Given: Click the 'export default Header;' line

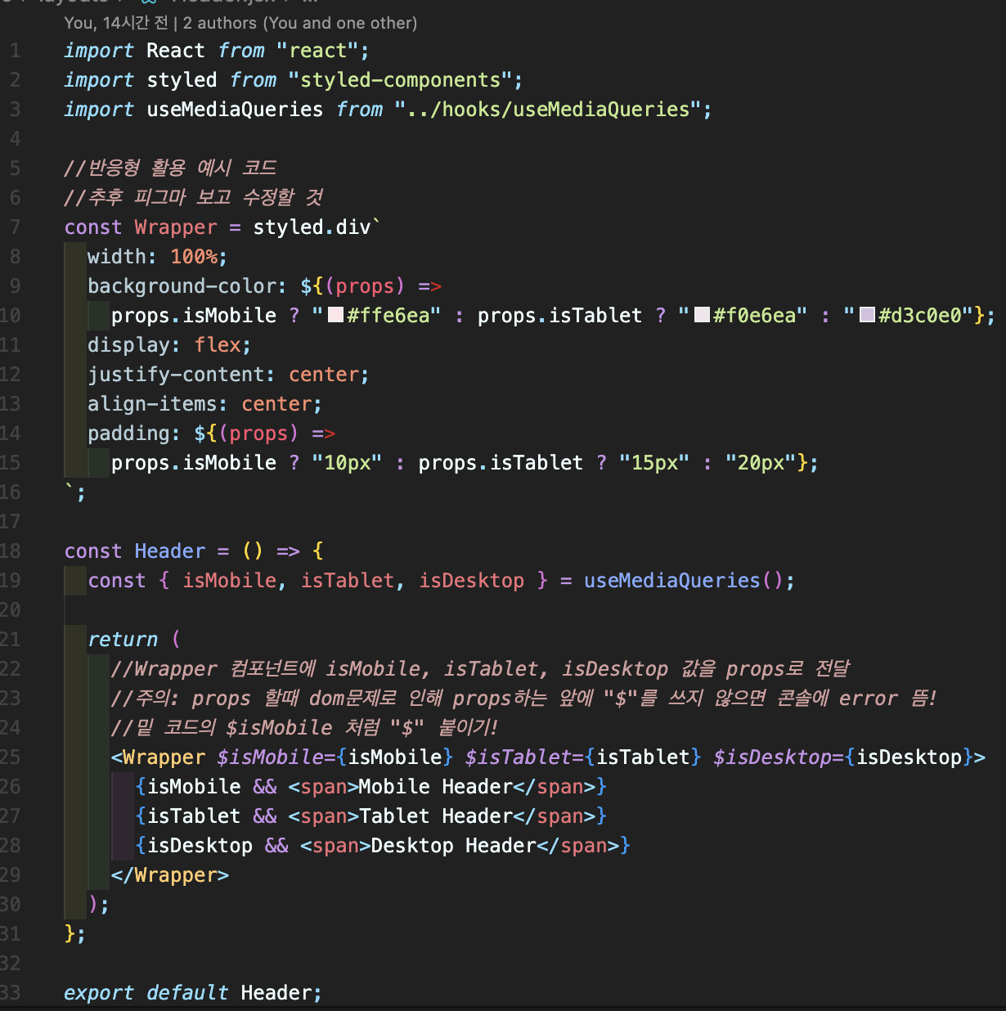Looking at the screenshot, I should tap(193, 993).
